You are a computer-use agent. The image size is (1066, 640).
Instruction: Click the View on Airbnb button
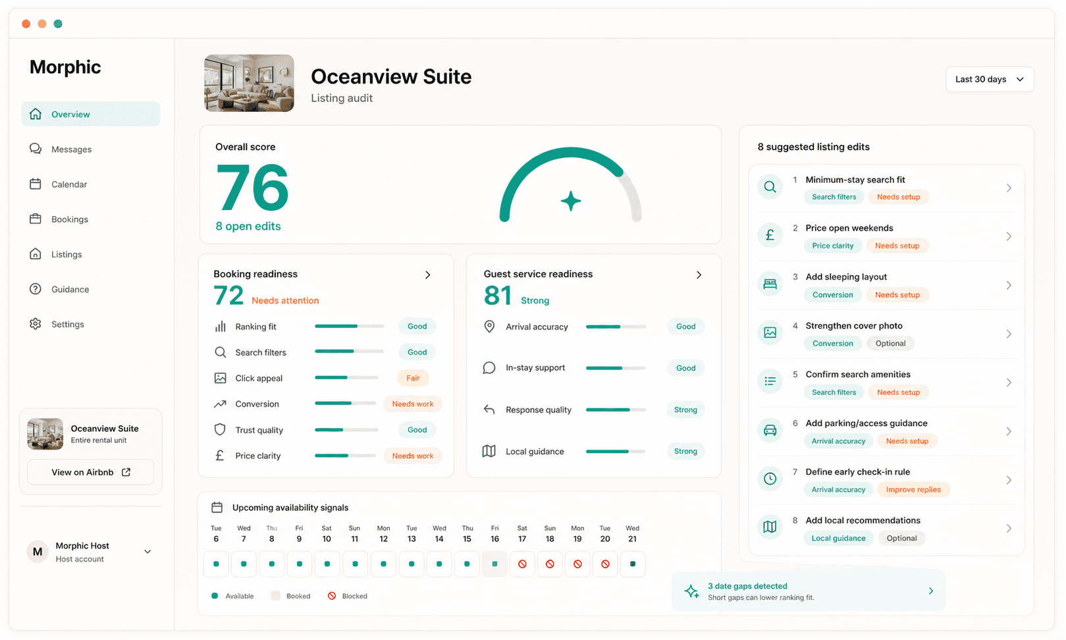(x=91, y=472)
